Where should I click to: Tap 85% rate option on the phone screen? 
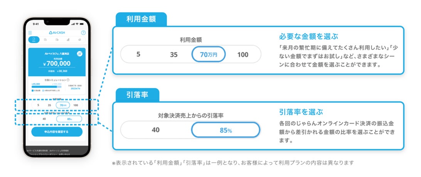69,119
